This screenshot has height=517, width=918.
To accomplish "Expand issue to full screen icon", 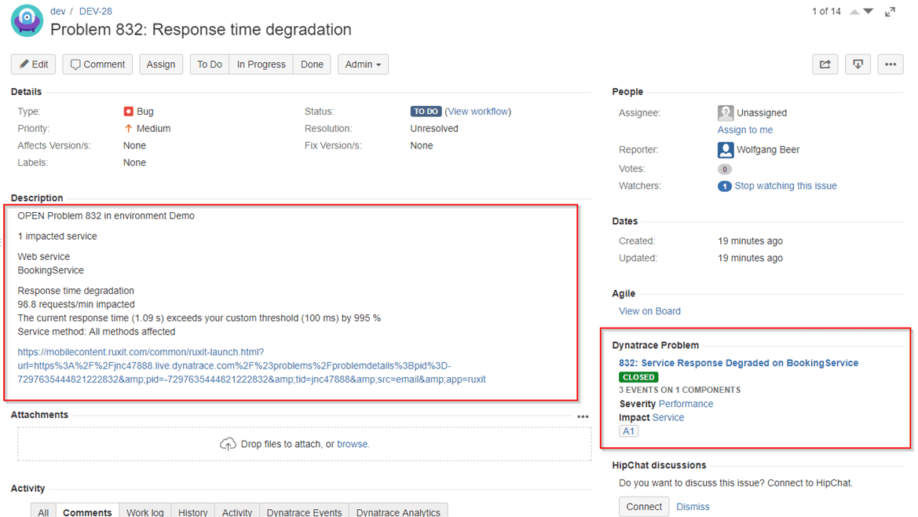I will tap(890, 12).
